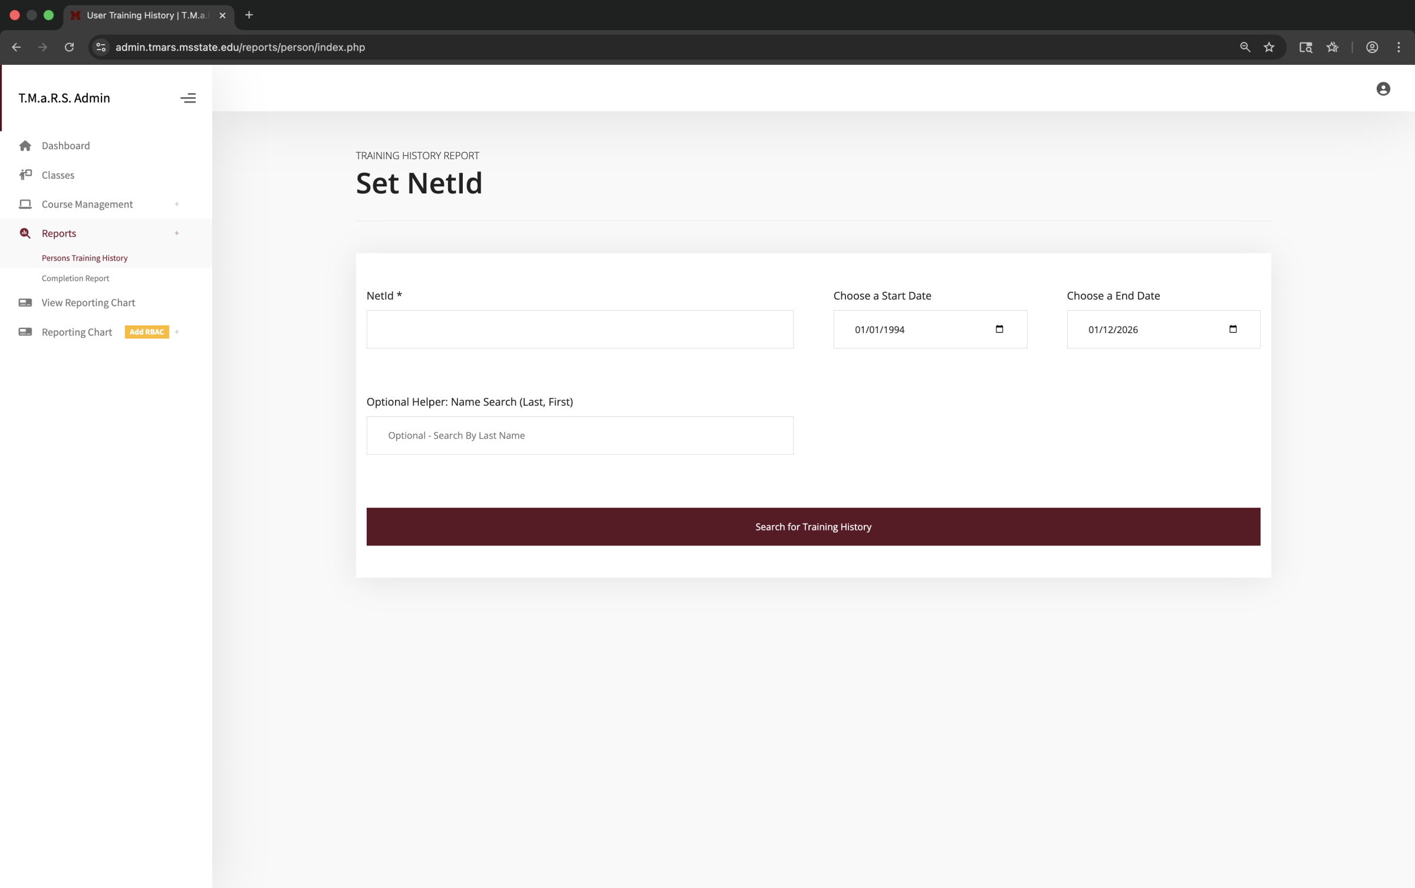Viewport: 1415px width, 888px height.
Task: Click the Add RBAC badge
Action: [x=147, y=332]
